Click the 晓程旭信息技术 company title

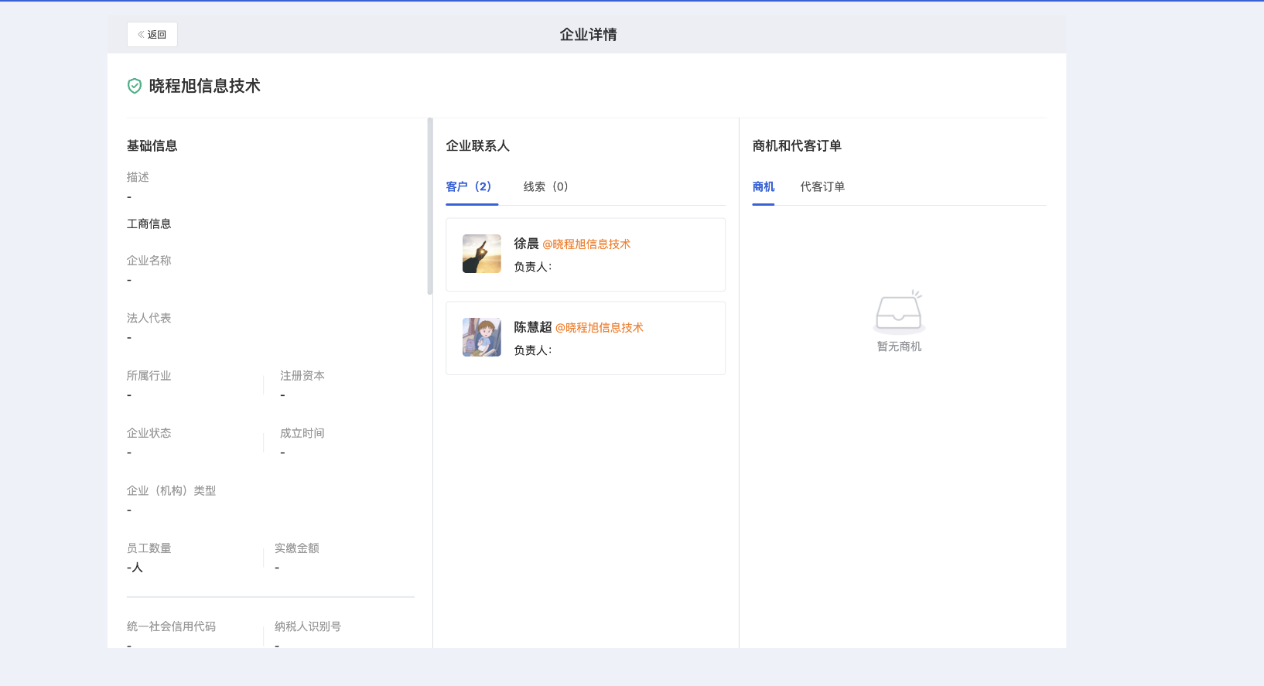pyautogui.click(x=205, y=86)
